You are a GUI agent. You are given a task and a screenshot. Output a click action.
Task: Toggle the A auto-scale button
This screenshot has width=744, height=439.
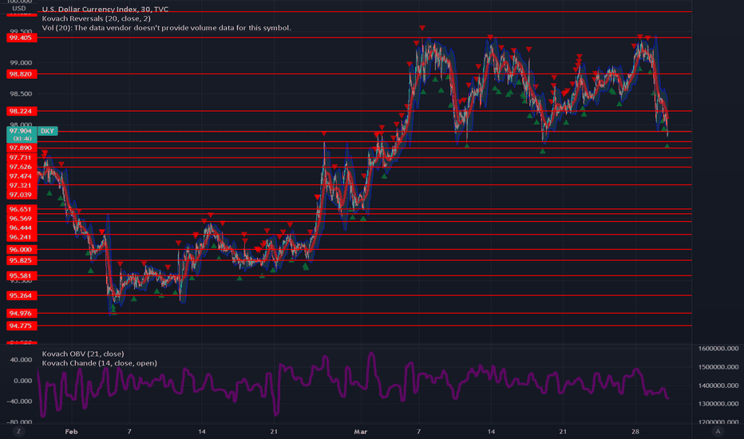718,431
